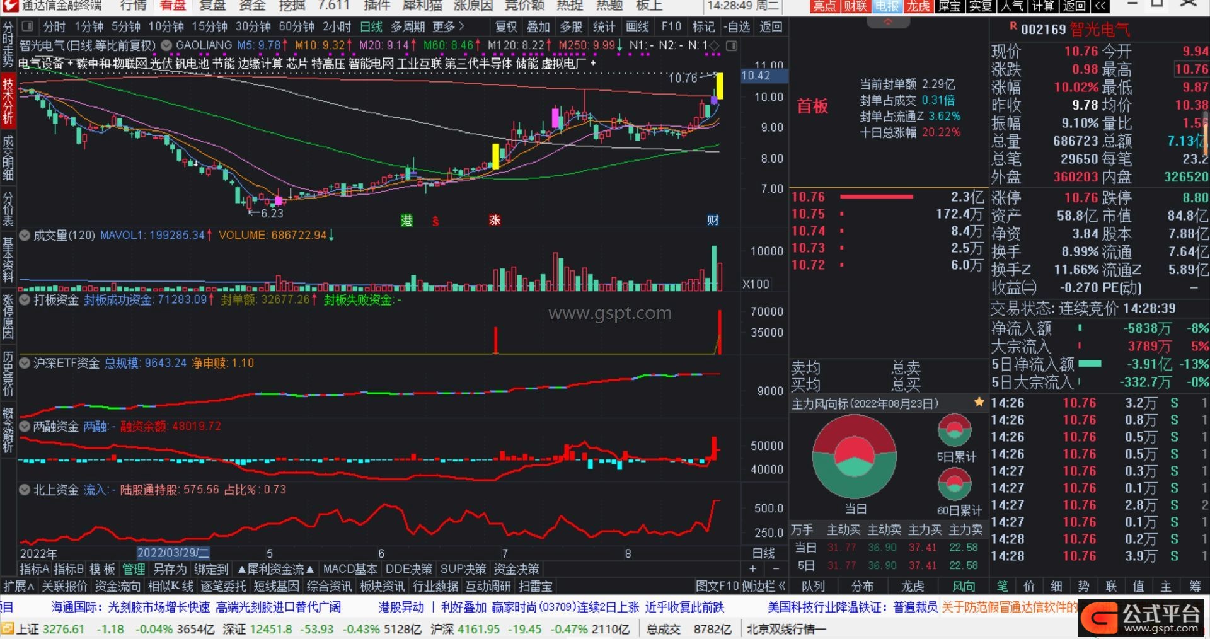The image size is (1210, 639).
Task: Click the -自选 remove from watchlist button
Action: coord(736,26)
